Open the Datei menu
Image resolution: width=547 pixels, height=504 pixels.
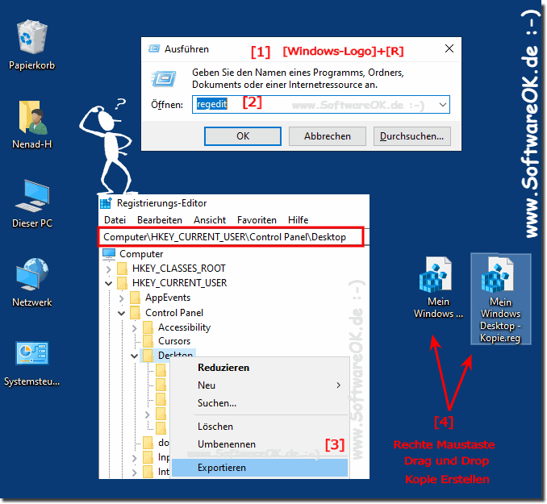tap(115, 220)
